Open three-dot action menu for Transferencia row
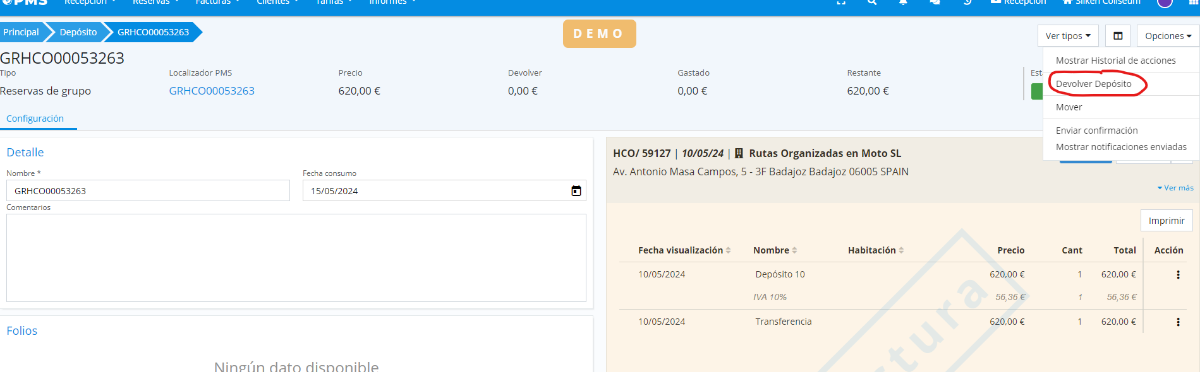The image size is (1200, 372). [1177, 322]
